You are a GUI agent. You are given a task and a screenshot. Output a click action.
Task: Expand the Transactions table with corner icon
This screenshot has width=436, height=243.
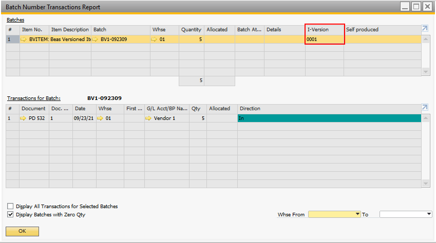[425, 108]
